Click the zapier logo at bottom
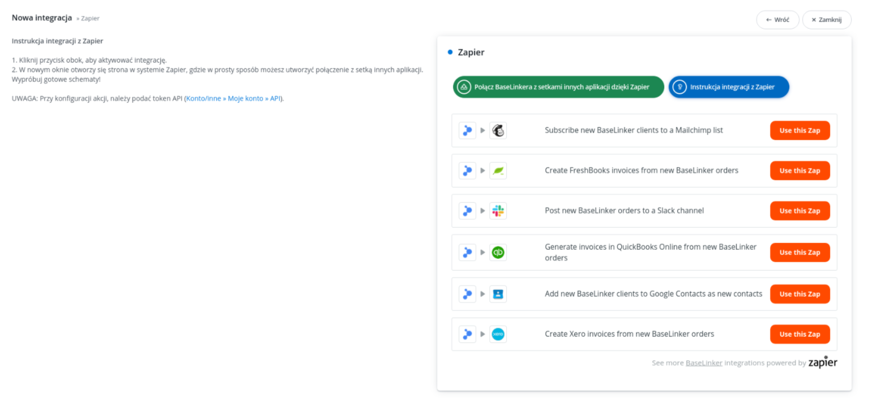The width and height of the screenshot is (881, 403). click(823, 362)
